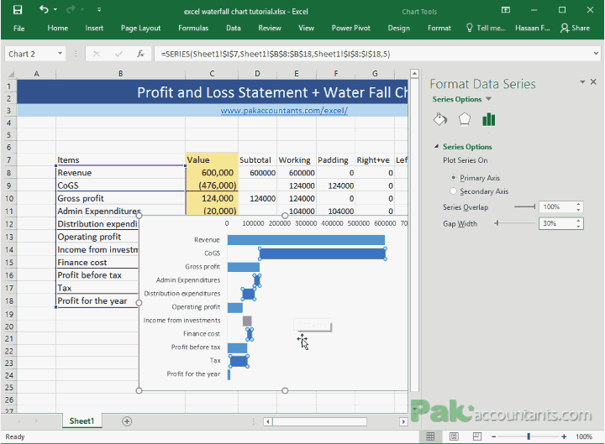The image size is (605, 444).
Task: Open the pakaccountants.com/excel link
Action: pos(284,111)
